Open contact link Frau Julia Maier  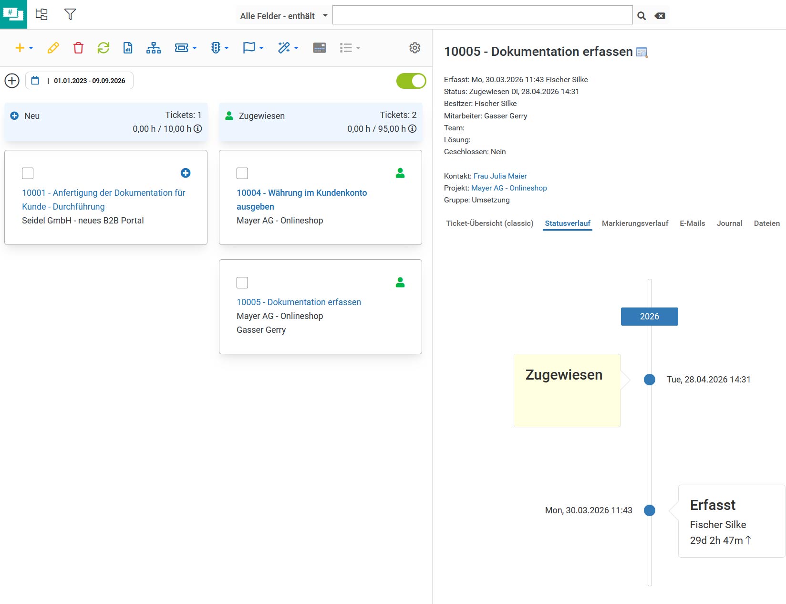click(500, 176)
